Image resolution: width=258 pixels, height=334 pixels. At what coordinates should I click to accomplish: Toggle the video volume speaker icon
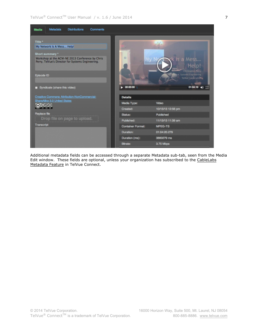click(x=202, y=87)
